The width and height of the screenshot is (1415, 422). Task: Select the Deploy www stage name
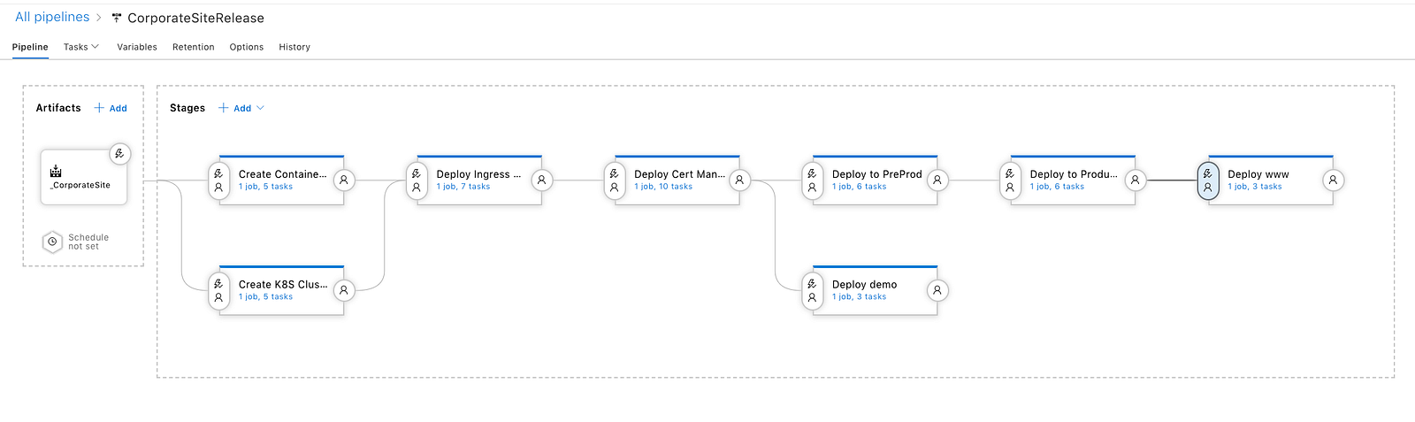point(1258,174)
